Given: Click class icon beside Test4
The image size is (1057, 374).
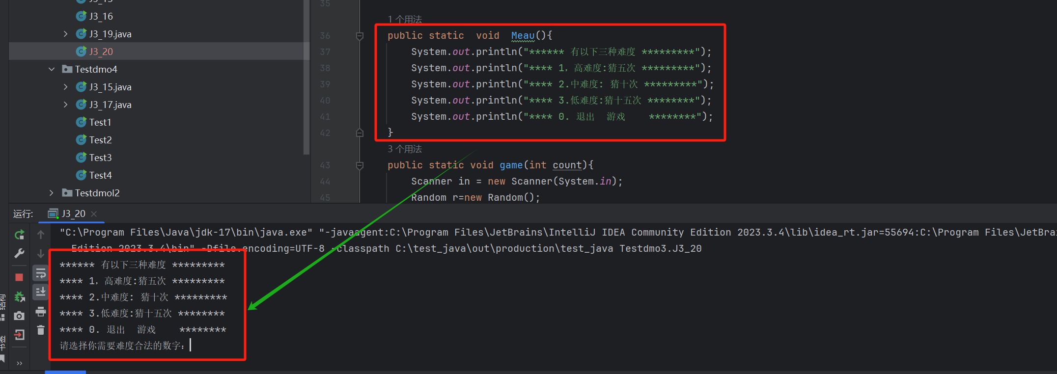Looking at the screenshot, I should tap(81, 175).
